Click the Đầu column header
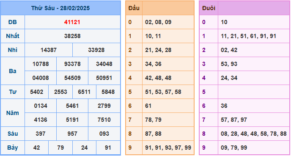Screen dimensions: 291x156 [x=134, y=8]
